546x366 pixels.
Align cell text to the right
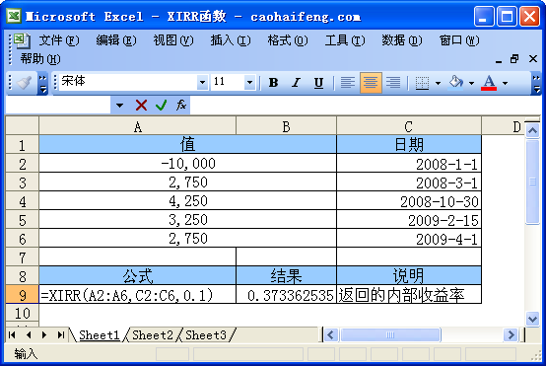tap(393, 83)
